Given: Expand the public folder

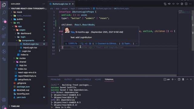Looking at the screenshot, I should (x=12, y=19).
